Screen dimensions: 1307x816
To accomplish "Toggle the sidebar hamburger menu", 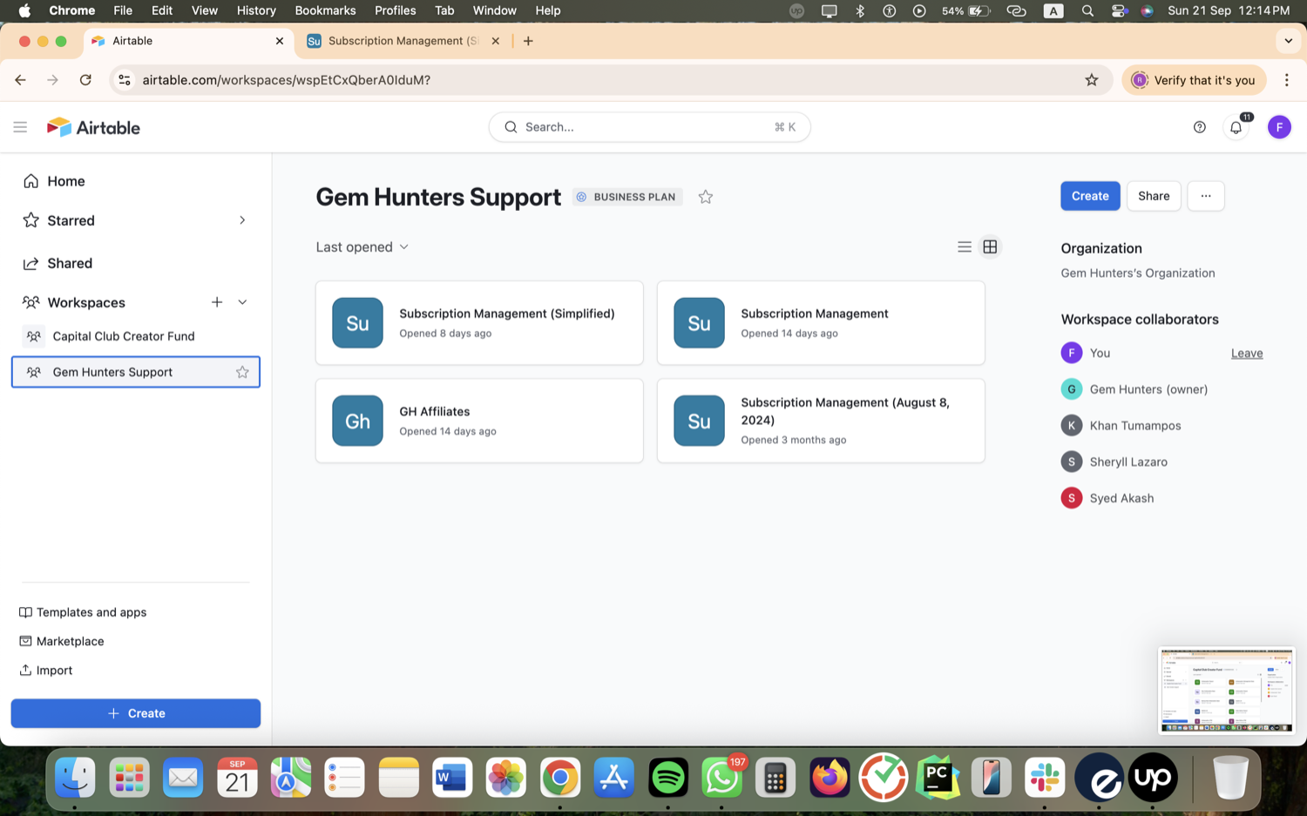I will click(x=20, y=127).
